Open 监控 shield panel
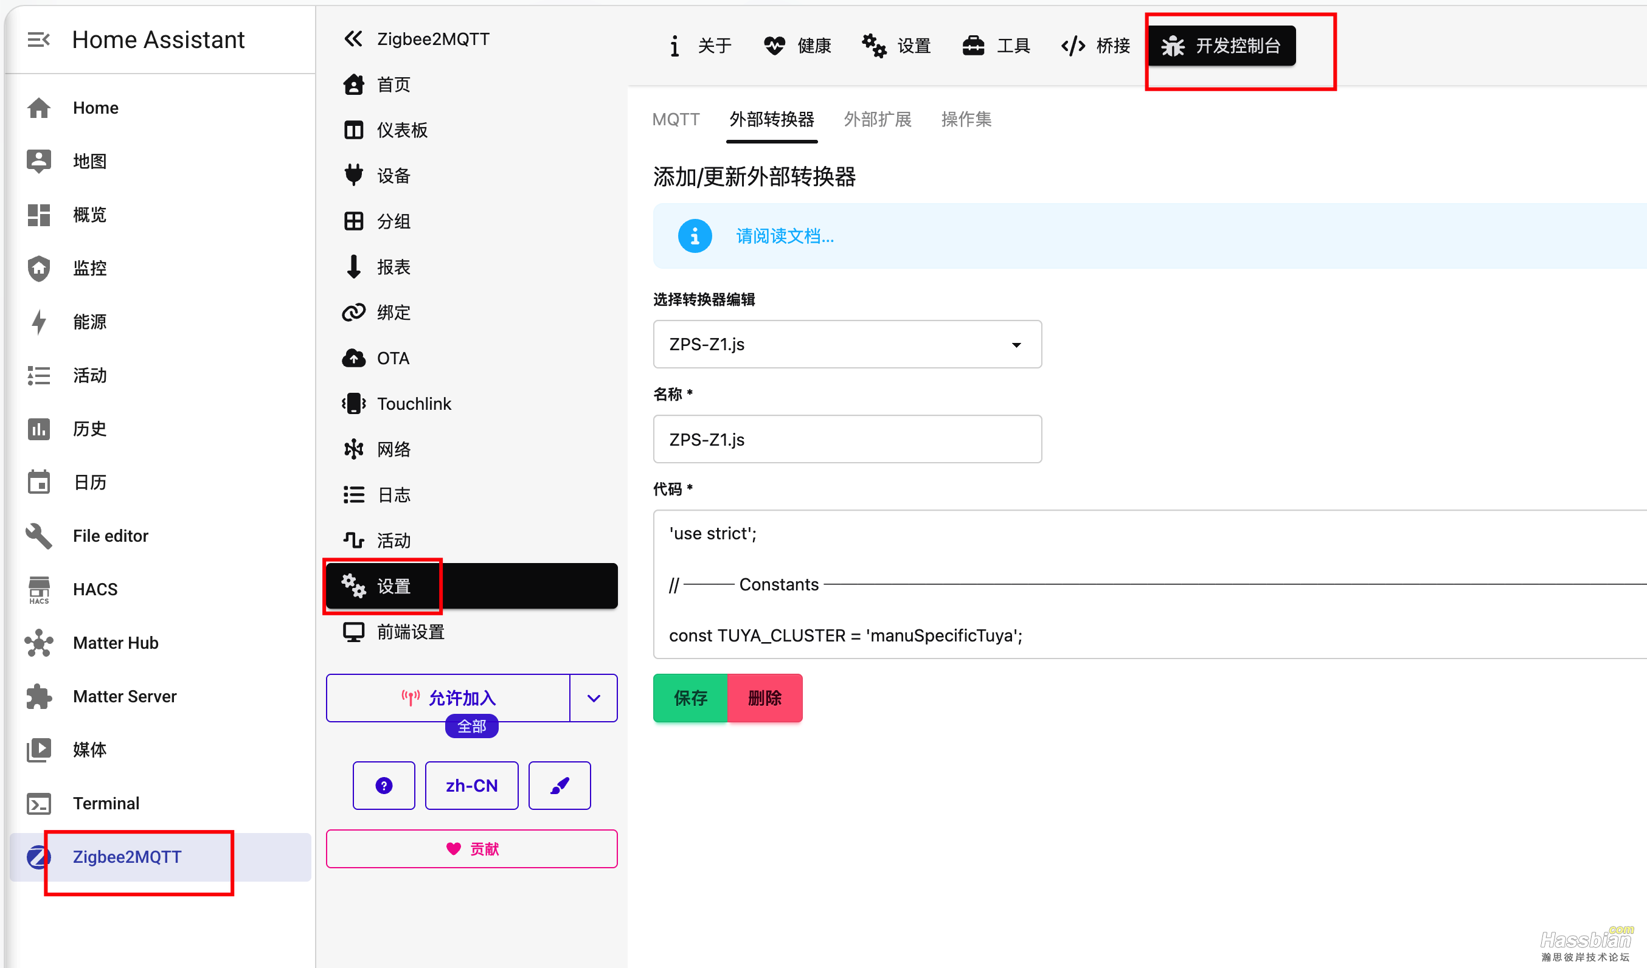 pos(160,269)
